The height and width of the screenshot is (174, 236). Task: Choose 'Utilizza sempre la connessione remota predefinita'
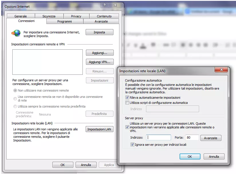click(15, 106)
